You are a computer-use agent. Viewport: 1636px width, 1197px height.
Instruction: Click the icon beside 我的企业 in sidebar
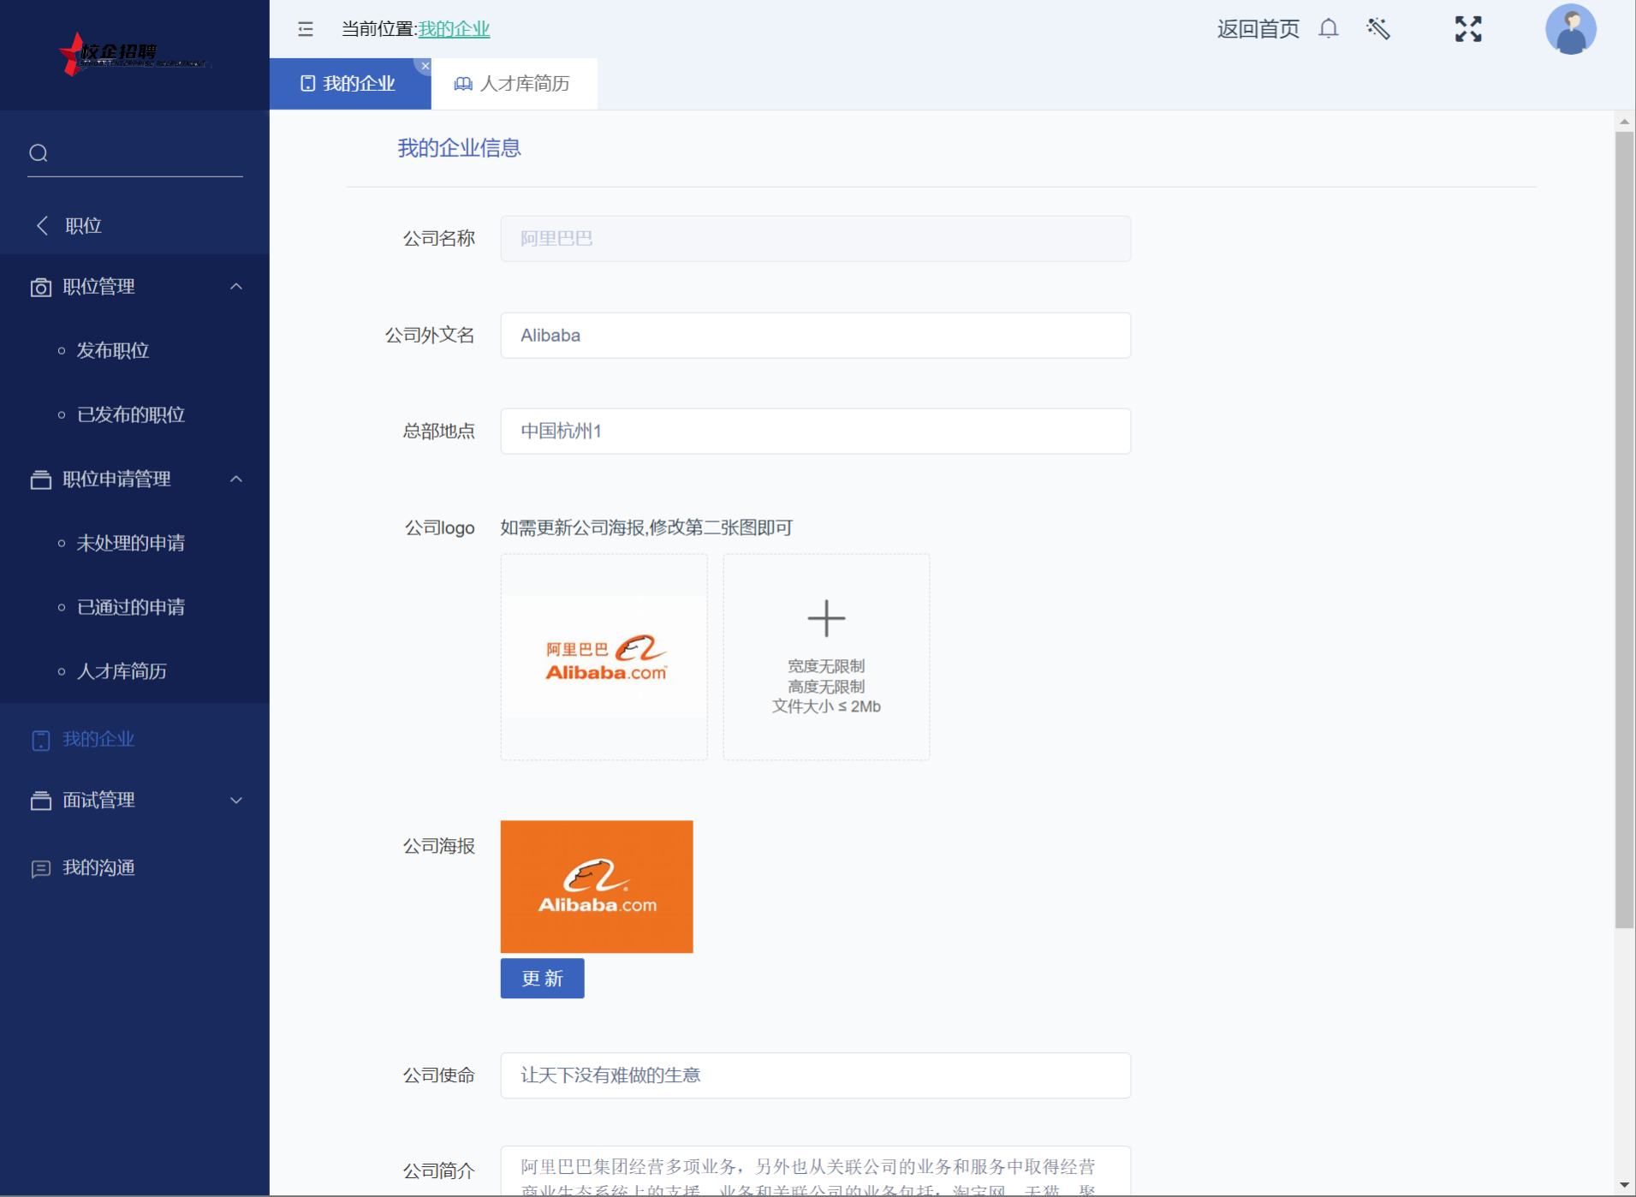(40, 740)
